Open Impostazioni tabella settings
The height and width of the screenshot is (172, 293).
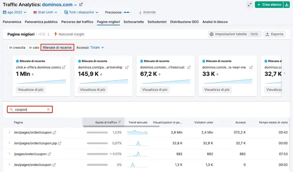234,34
